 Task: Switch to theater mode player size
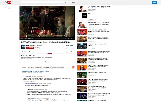71,38
